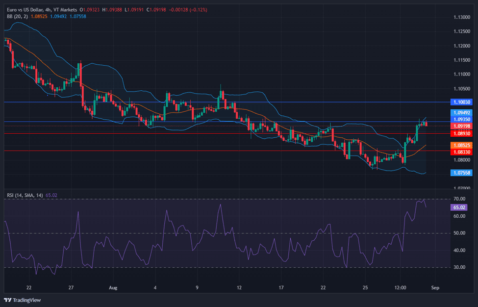Screen dimensions: 478x307
Task: Click the red 1.09198 current price label
Action: point(461,126)
